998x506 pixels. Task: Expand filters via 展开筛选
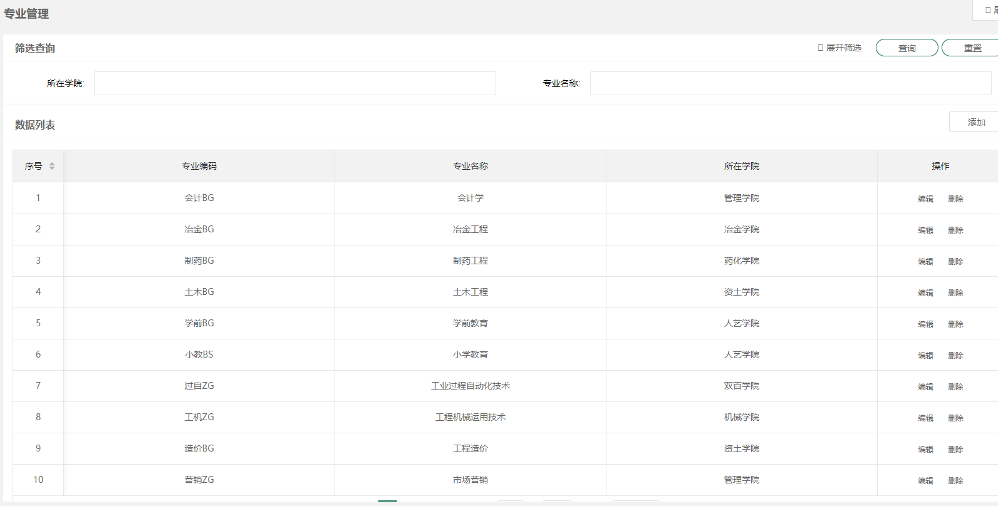839,48
